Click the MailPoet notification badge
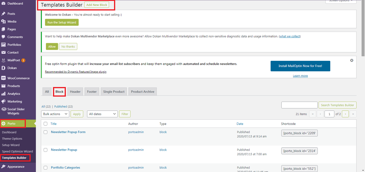The width and height of the screenshot is (365, 172). (x=23, y=60)
